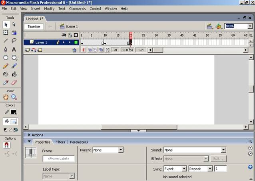255x181 pixels.
Task: Click the Insert Layer Folder icon
Action: point(40,50)
